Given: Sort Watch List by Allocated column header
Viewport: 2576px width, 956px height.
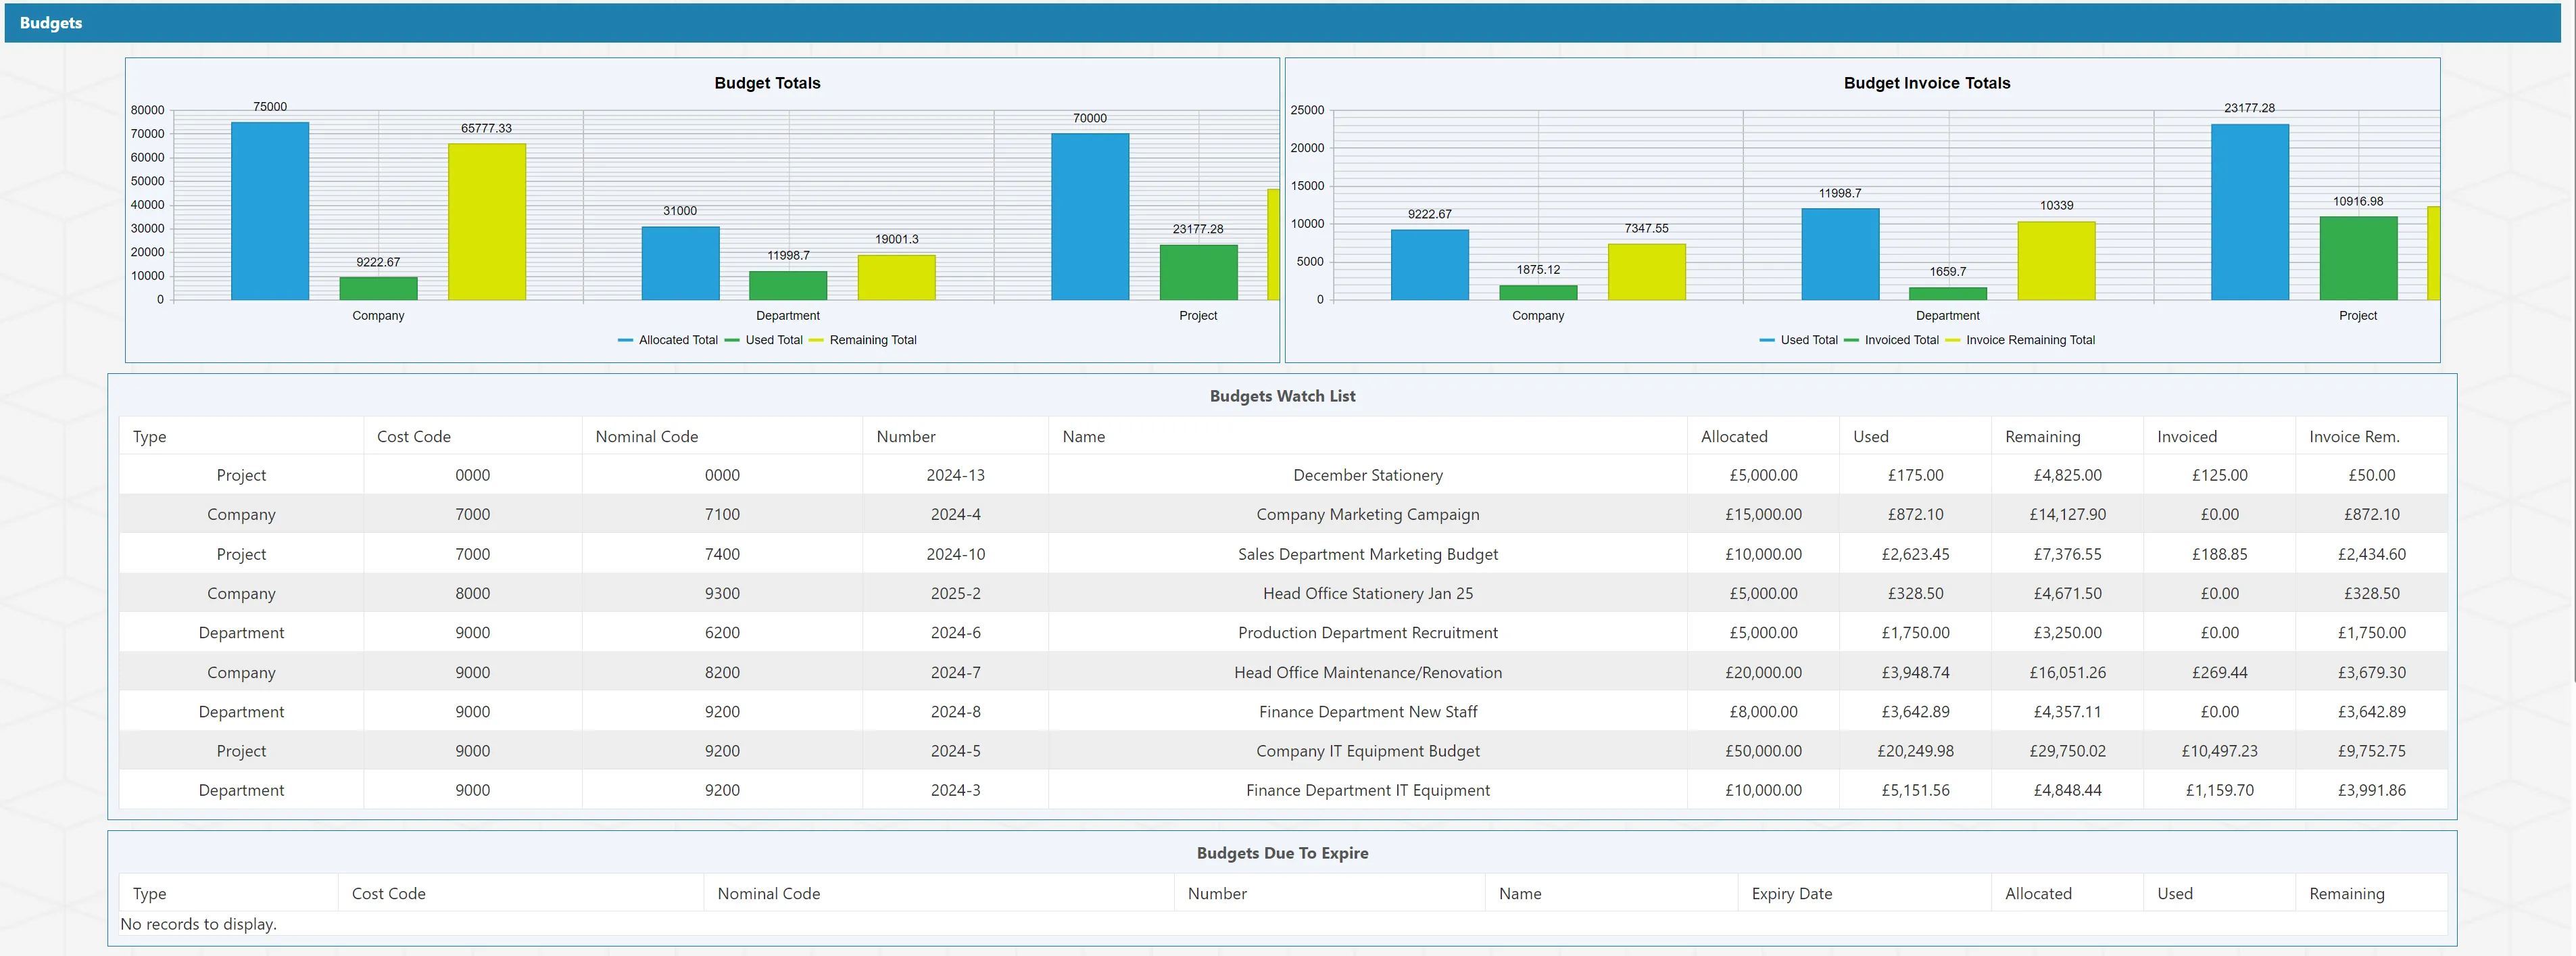Looking at the screenshot, I should click(x=1763, y=436).
